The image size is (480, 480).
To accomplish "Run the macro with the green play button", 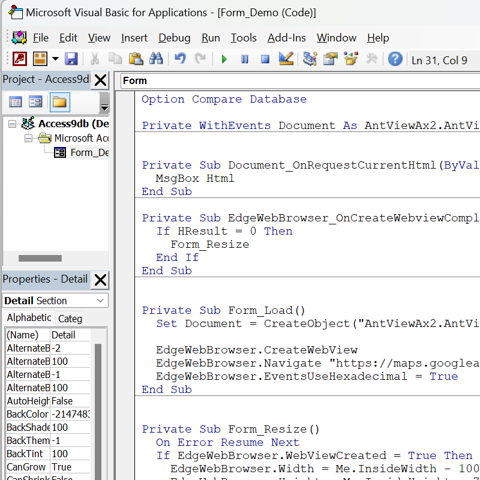I will coord(224,59).
